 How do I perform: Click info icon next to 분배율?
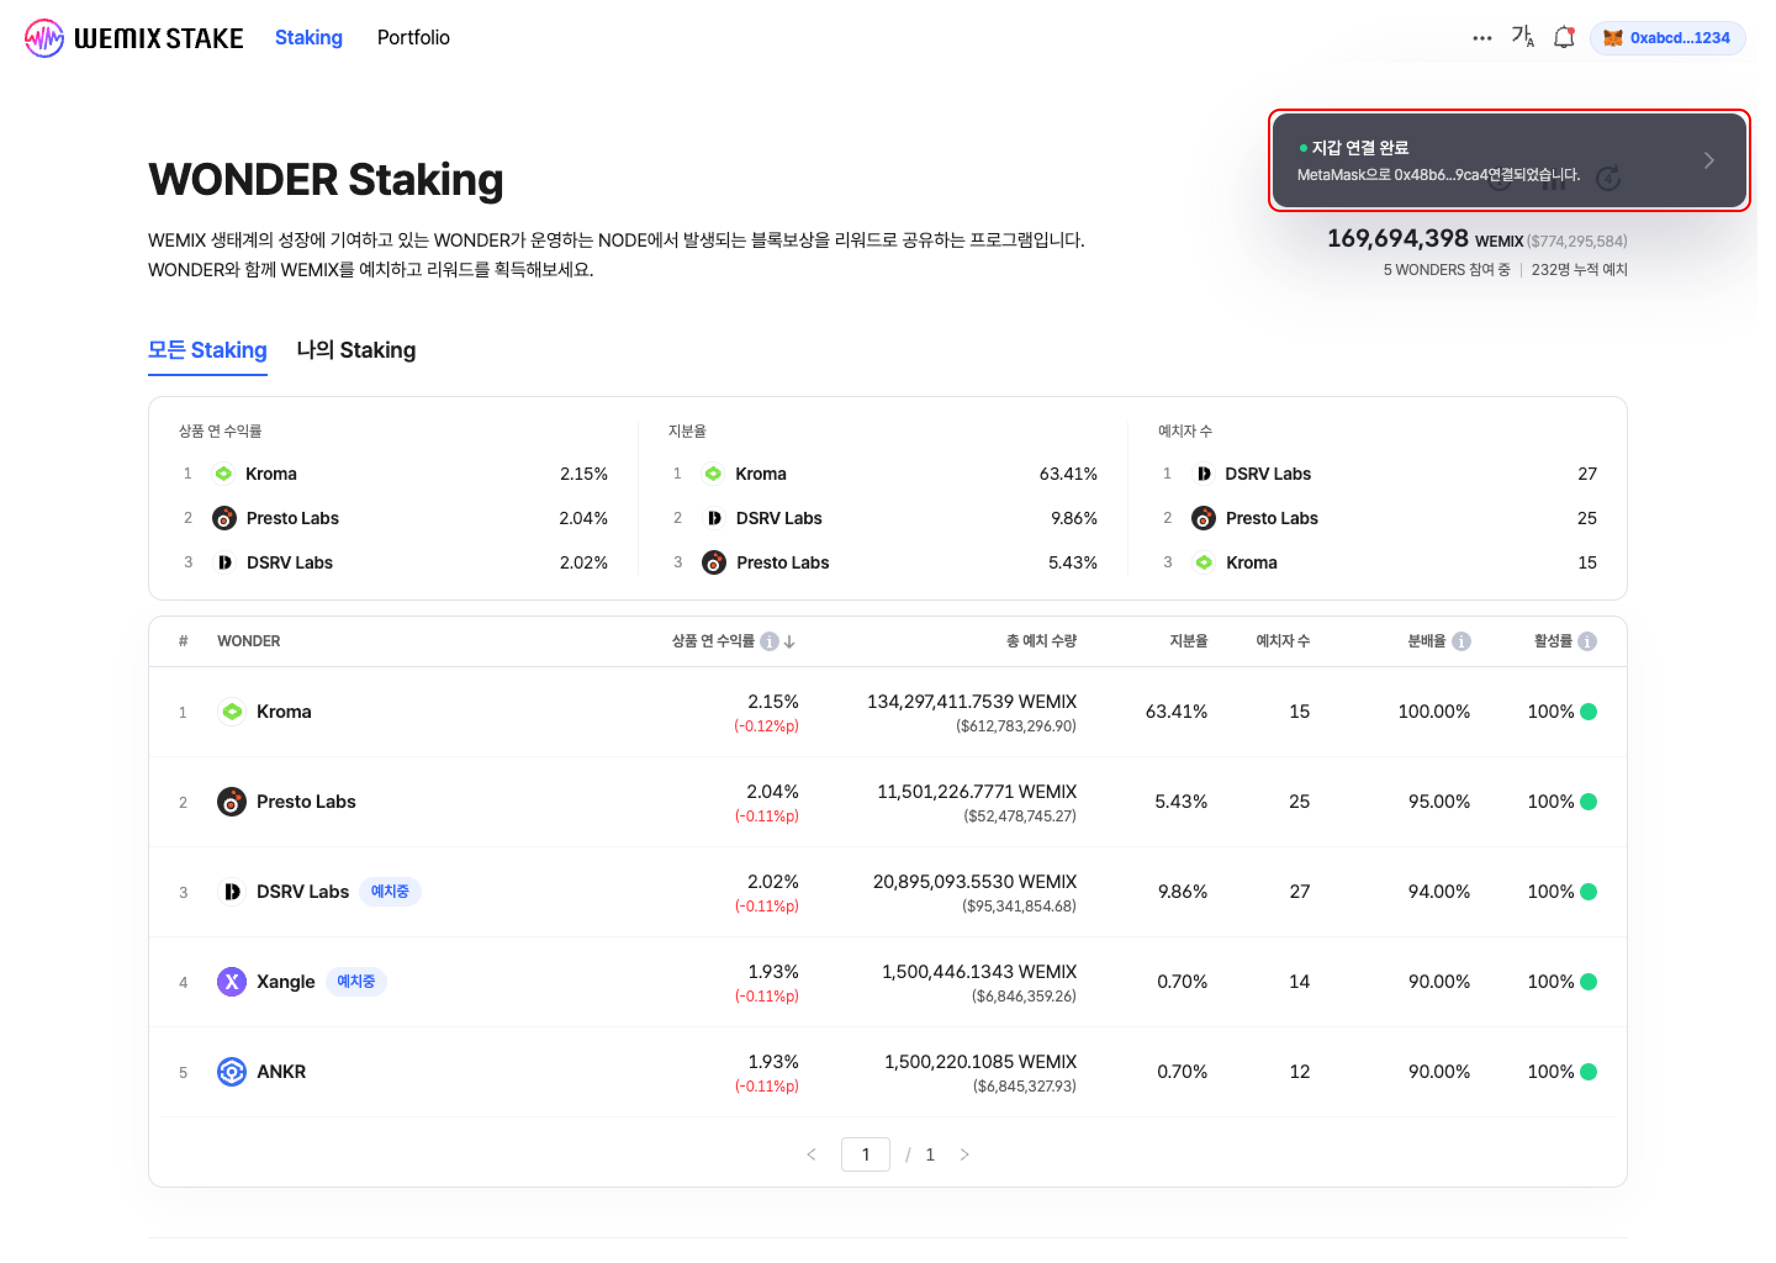pos(1460,641)
